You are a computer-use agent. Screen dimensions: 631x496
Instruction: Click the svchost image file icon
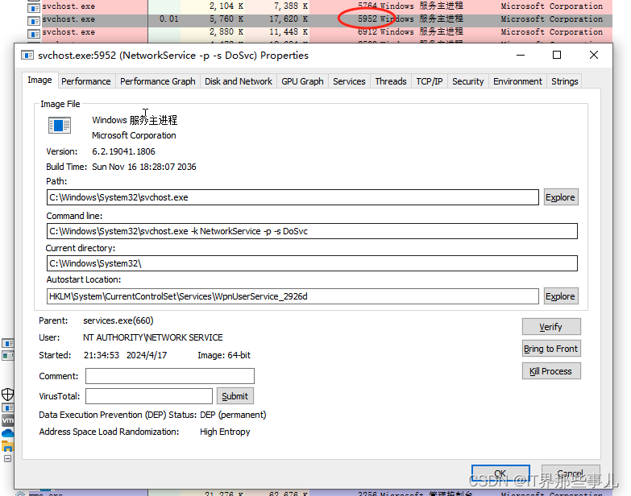60,125
